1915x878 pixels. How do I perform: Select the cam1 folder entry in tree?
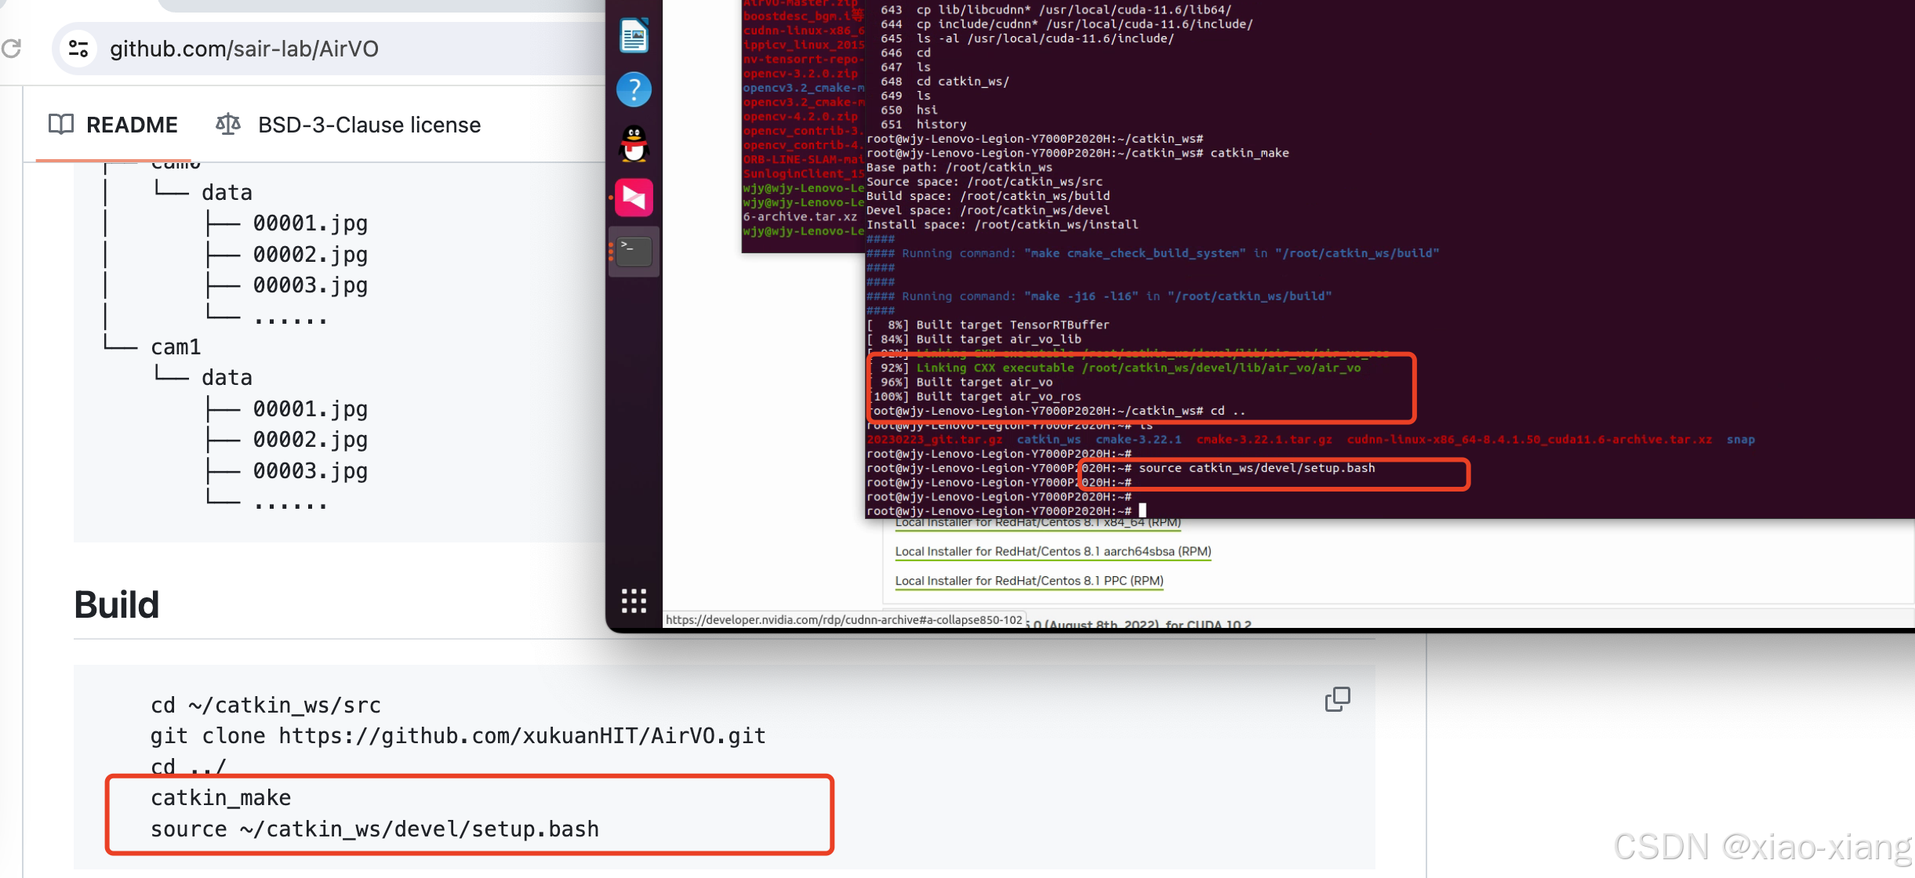pyautogui.click(x=176, y=347)
